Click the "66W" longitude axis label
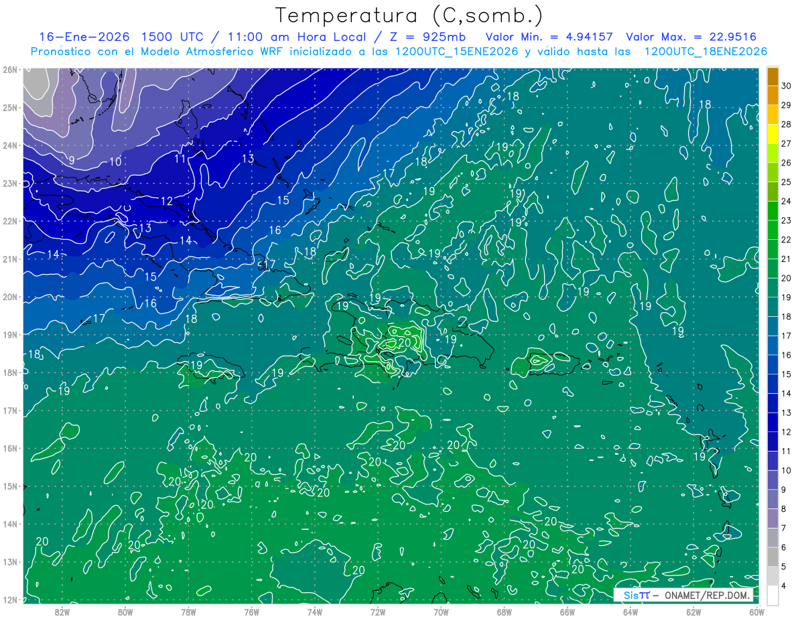The height and width of the screenshot is (621, 804). (567, 611)
